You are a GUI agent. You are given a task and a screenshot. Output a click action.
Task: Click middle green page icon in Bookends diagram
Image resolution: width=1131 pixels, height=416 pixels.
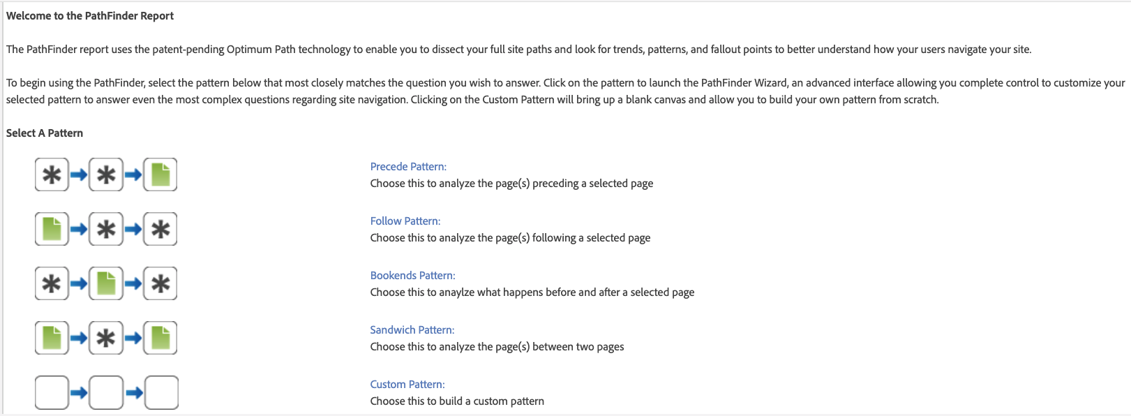click(106, 283)
